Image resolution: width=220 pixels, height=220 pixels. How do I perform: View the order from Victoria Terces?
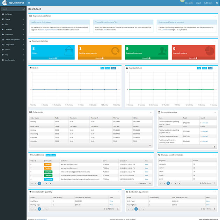coord(146,176)
